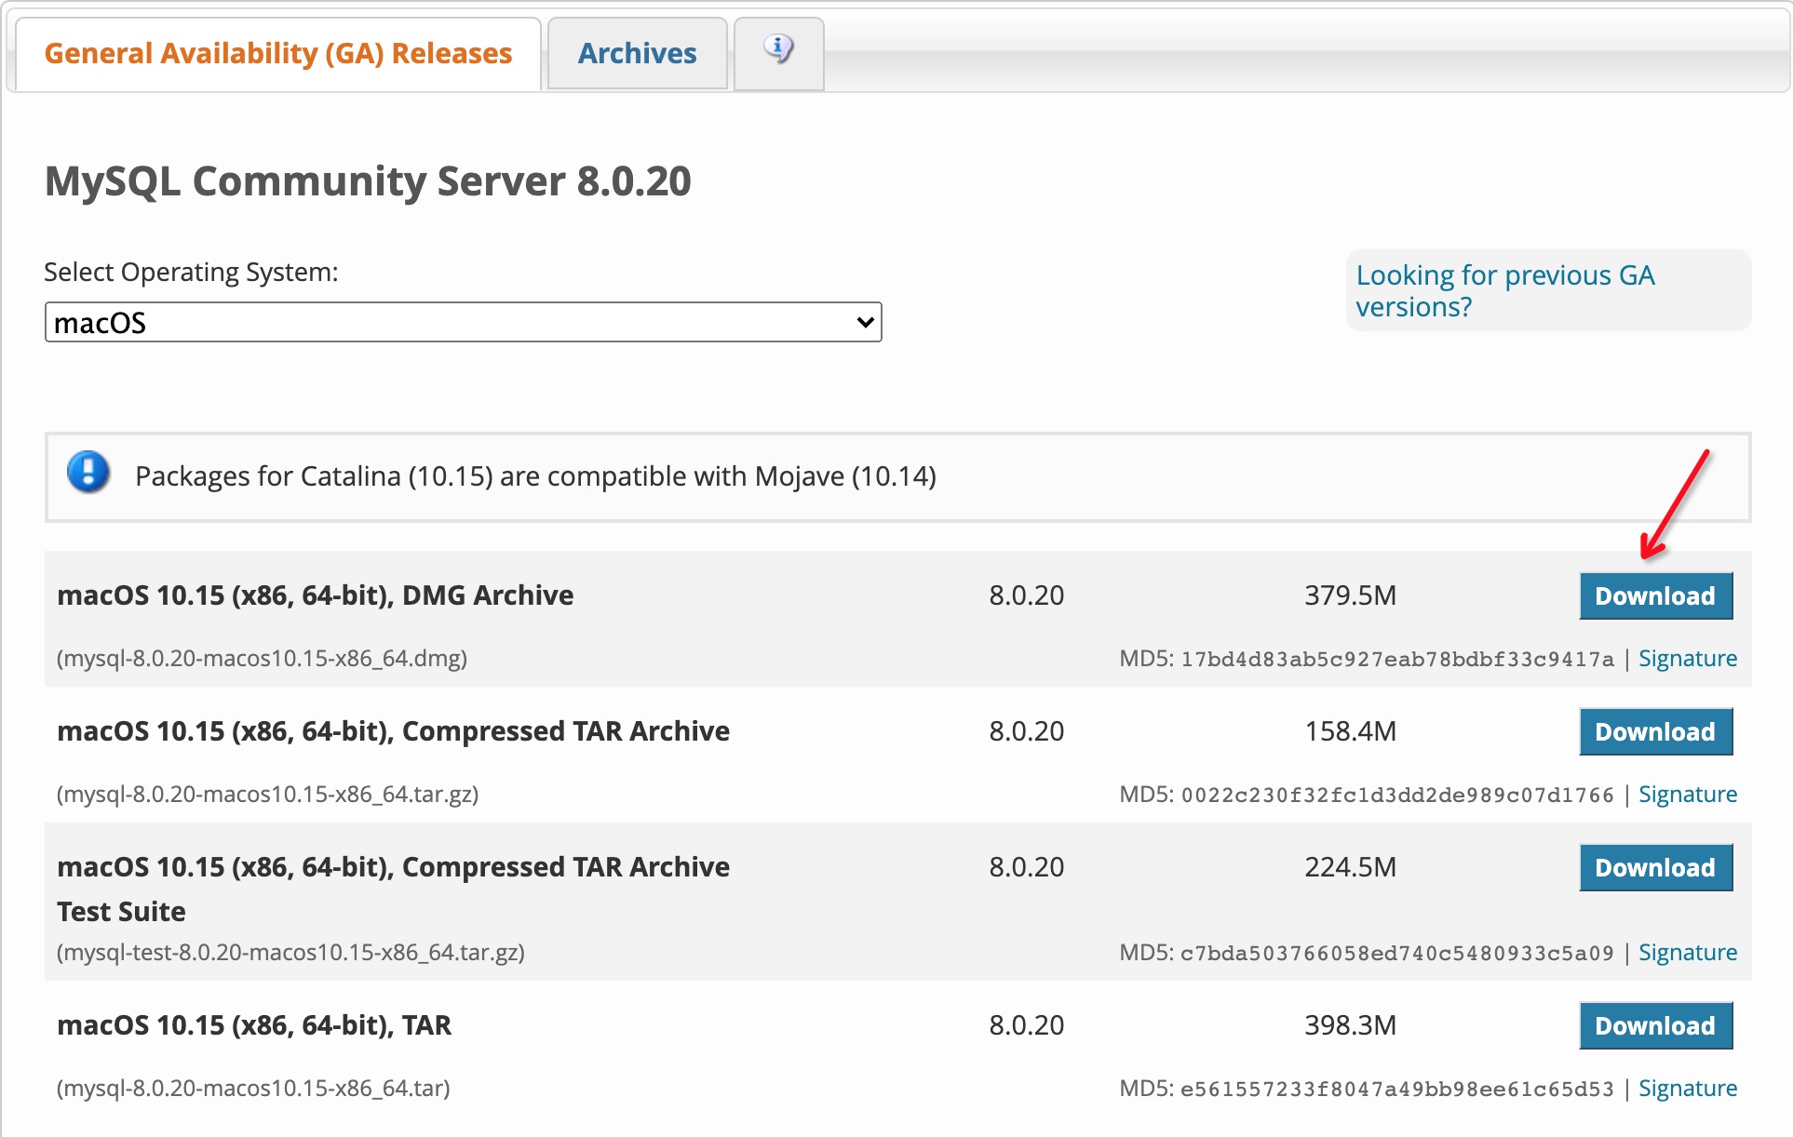Image resolution: width=1793 pixels, height=1137 pixels.
Task: Open Signature link for the Test Suite archive
Action: [1687, 953]
